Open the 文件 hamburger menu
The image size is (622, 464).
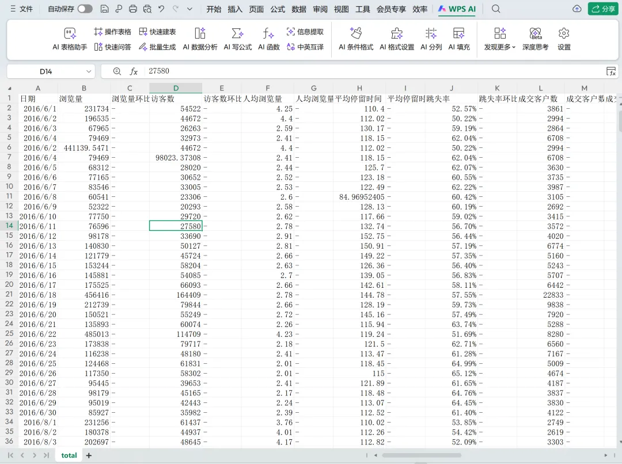[21, 9]
